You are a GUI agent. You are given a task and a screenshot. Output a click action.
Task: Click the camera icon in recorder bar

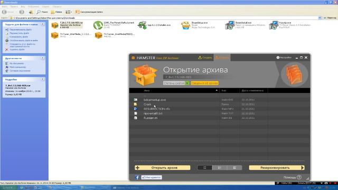tap(326, 183)
